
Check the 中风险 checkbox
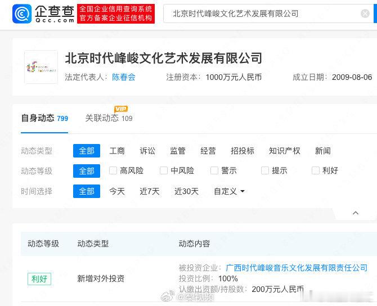coord(164,170)
